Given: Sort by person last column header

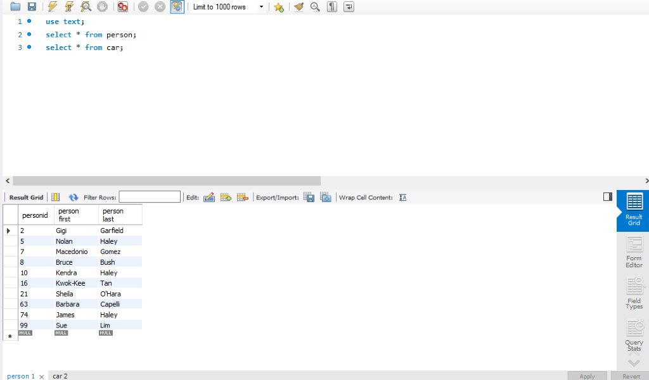Looking at the screenshot, I should 120,215.
